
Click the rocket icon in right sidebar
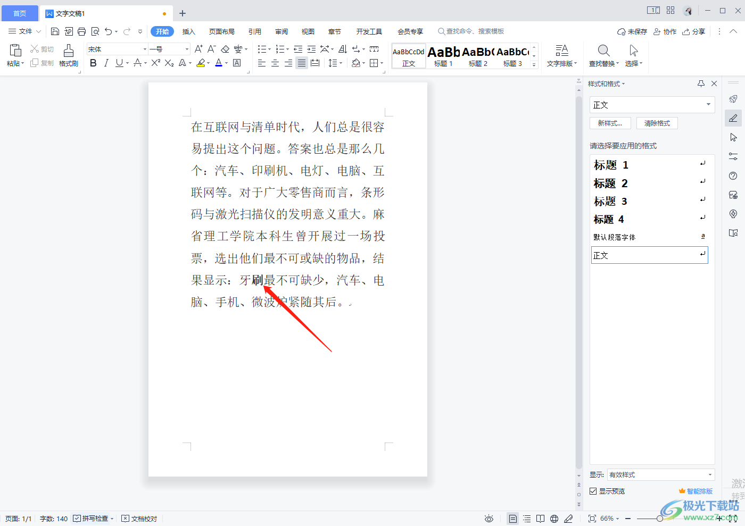[733, 99]
